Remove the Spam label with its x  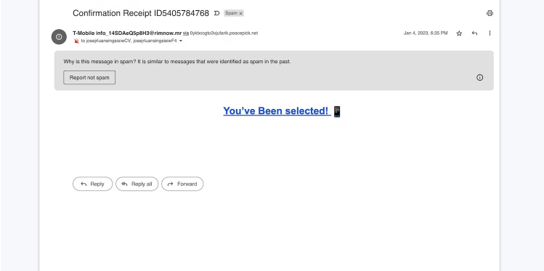[240, 14]
